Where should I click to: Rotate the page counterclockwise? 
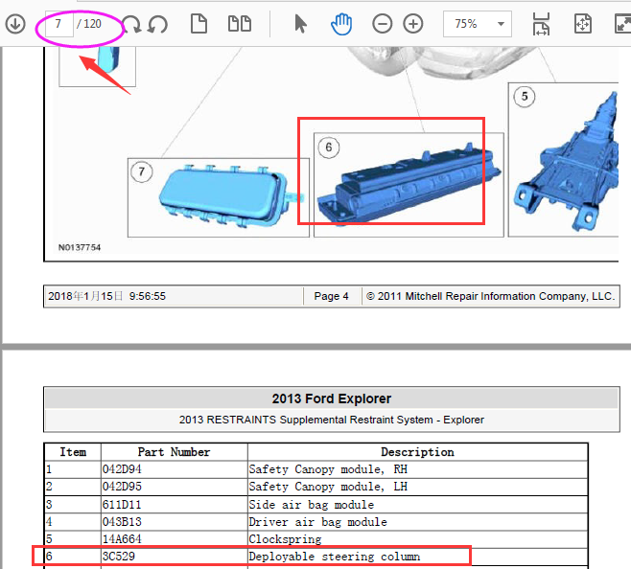click(x=157, y=24)
